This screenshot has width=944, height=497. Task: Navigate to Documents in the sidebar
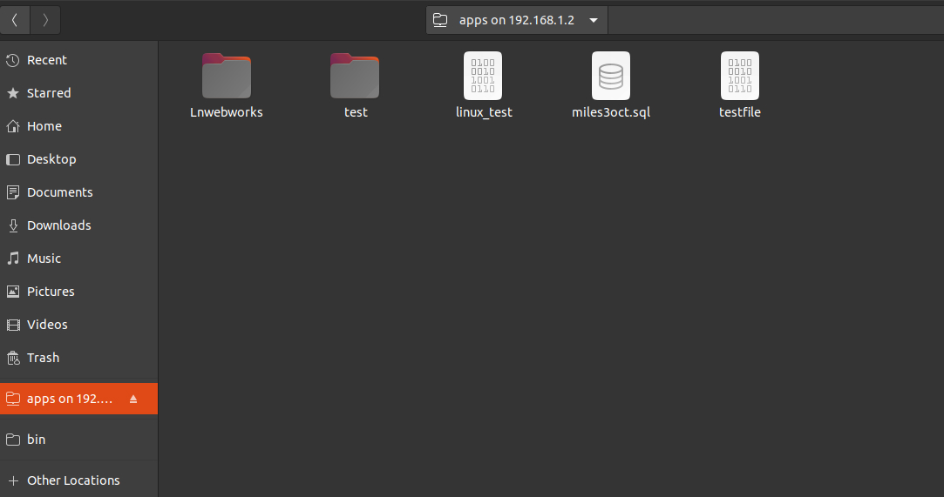[x=59, y=192]
